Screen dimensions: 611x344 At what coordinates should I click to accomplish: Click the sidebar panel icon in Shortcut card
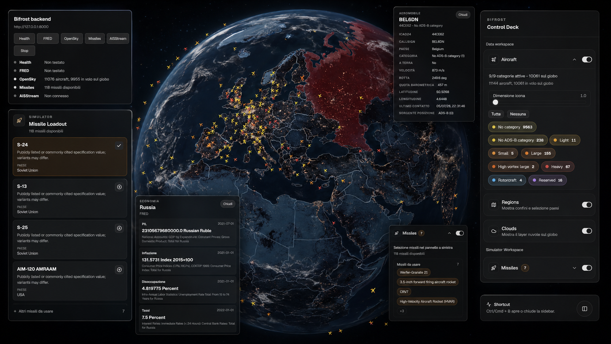tap(584, 309)
